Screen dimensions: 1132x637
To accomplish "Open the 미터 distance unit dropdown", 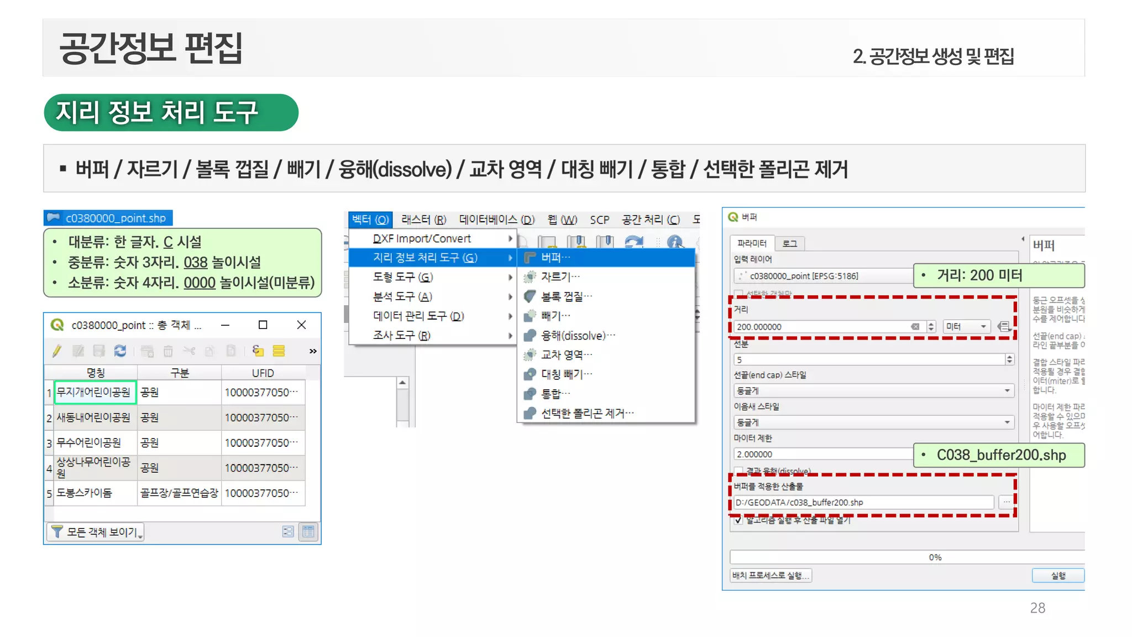I will [x=966, y=327].
